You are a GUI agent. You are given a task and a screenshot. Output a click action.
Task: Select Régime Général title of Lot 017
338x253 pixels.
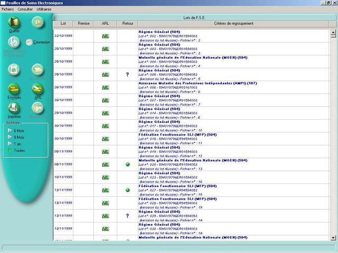(159, 122)
